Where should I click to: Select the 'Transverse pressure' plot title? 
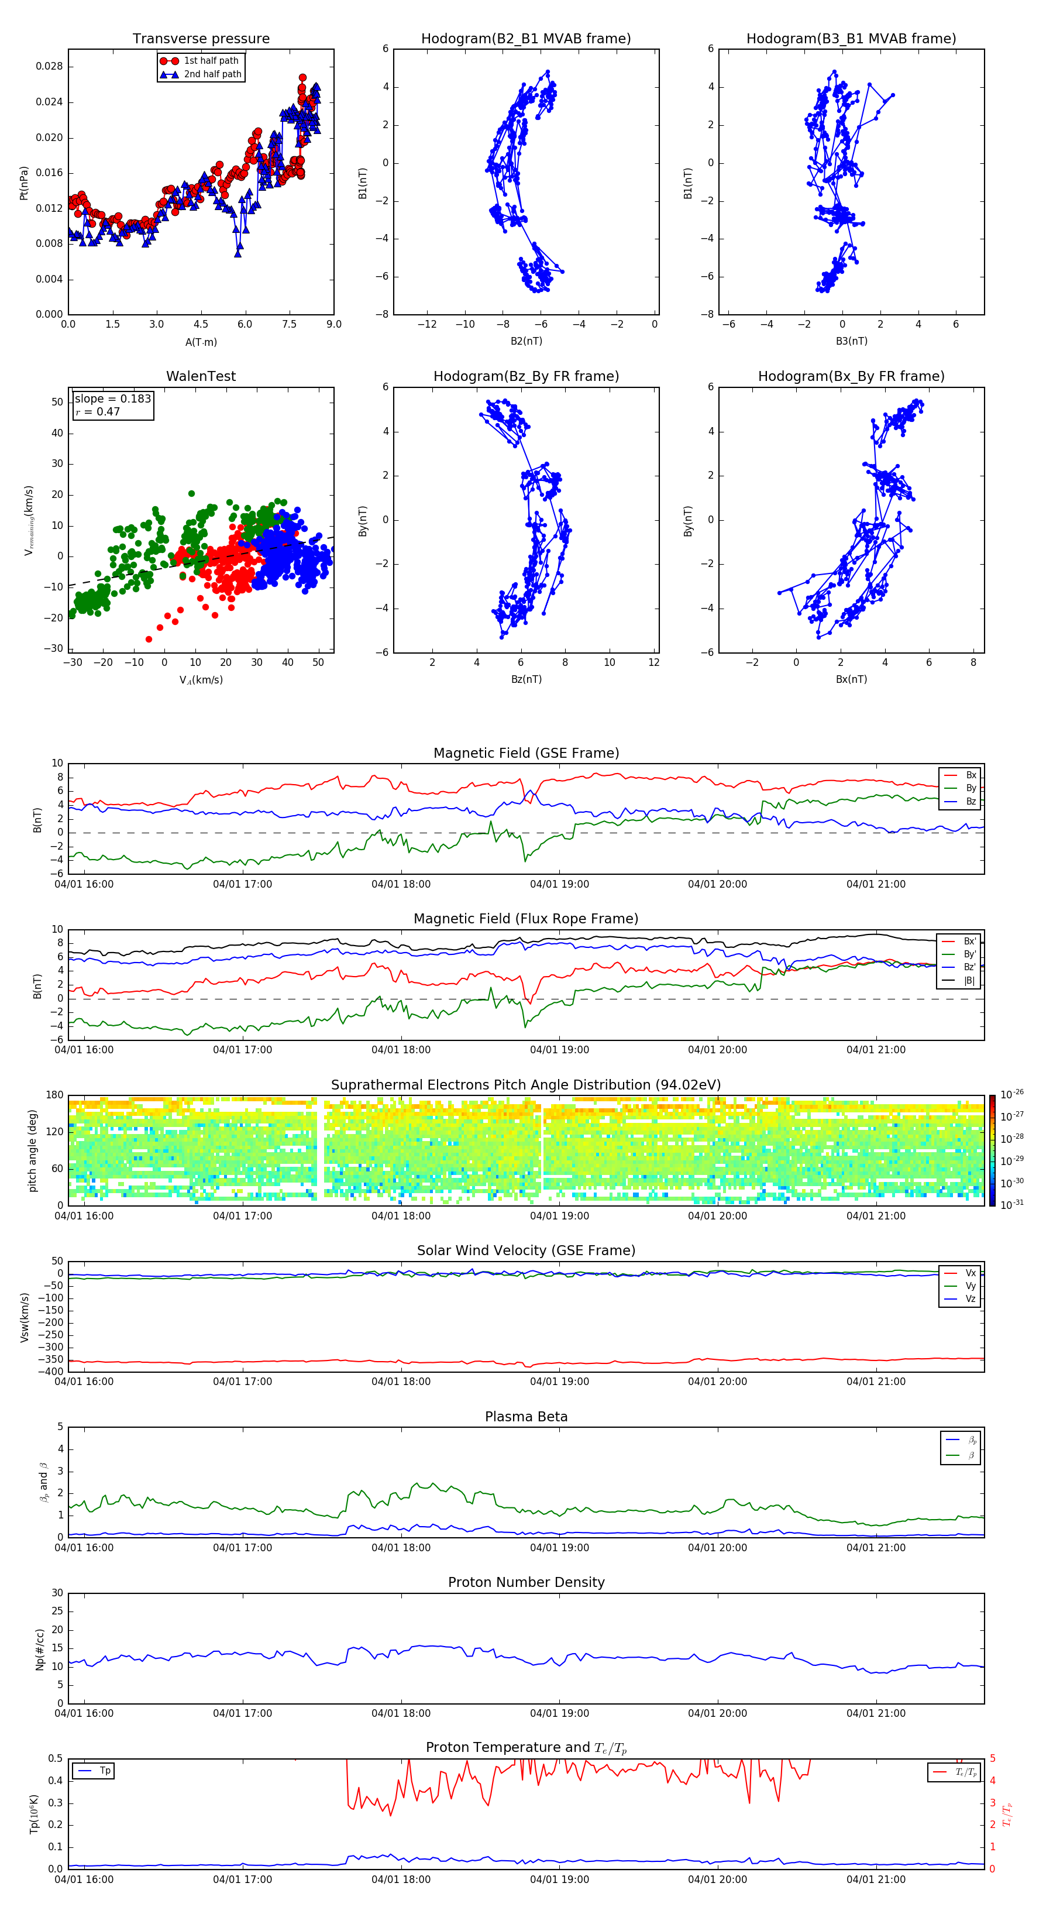tap(201, 39)
